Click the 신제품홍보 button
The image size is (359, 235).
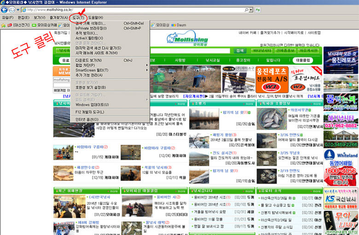285,50
